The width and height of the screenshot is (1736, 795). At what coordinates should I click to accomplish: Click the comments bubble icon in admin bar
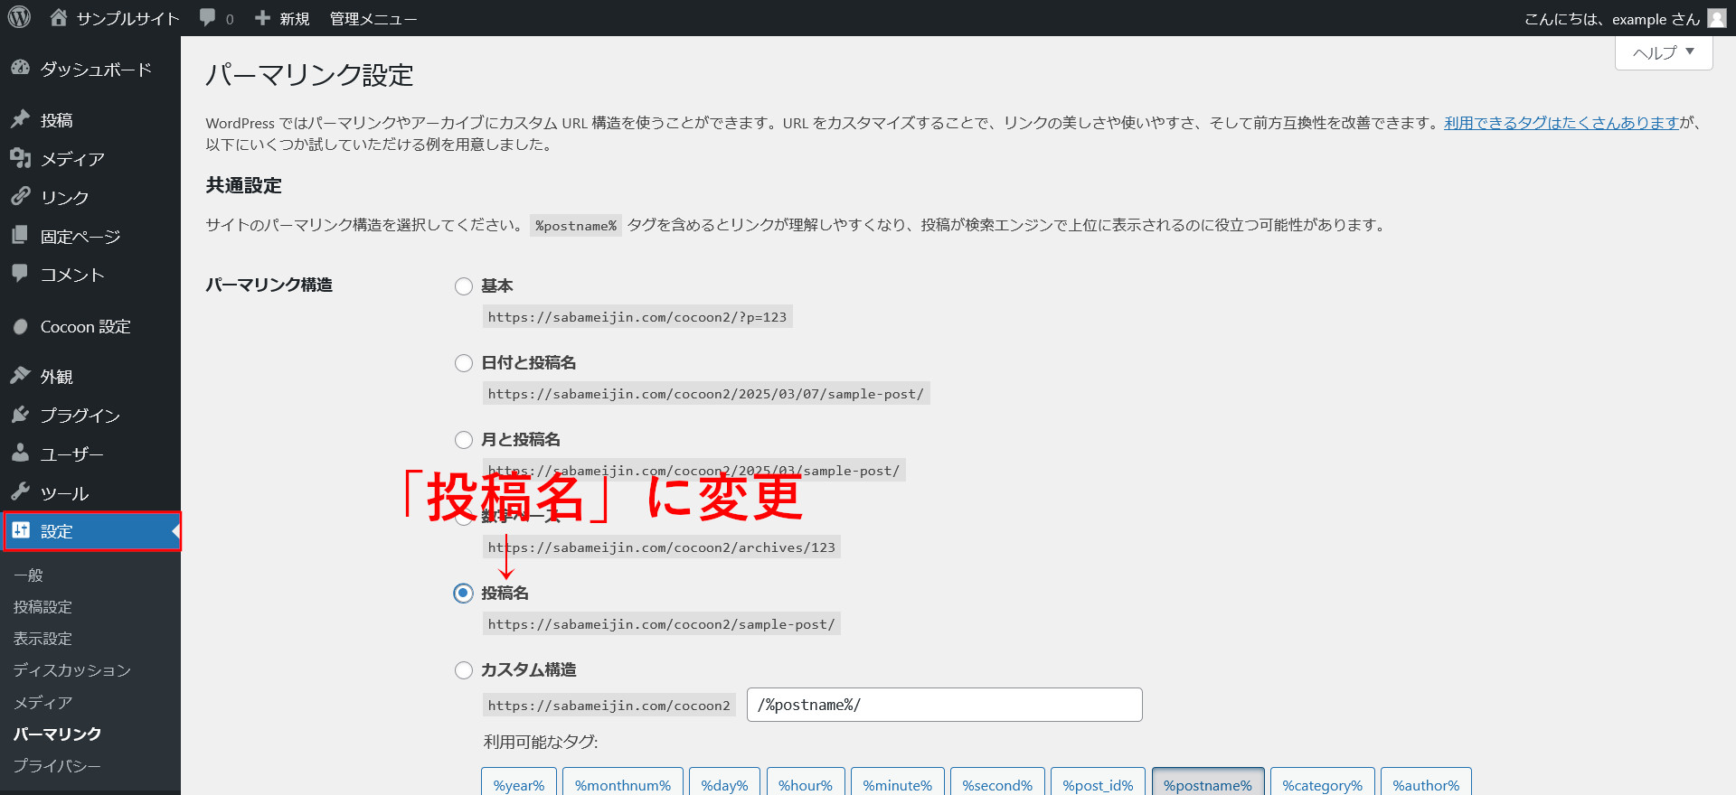pos(208,18)
